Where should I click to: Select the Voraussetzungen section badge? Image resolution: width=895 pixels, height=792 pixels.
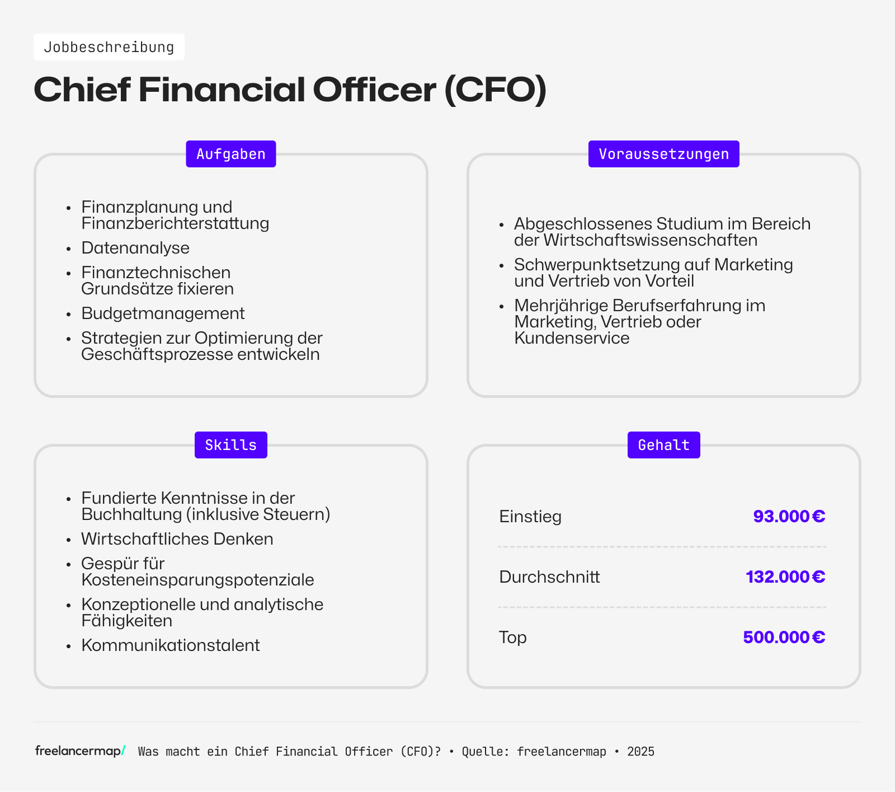(663, 154)
